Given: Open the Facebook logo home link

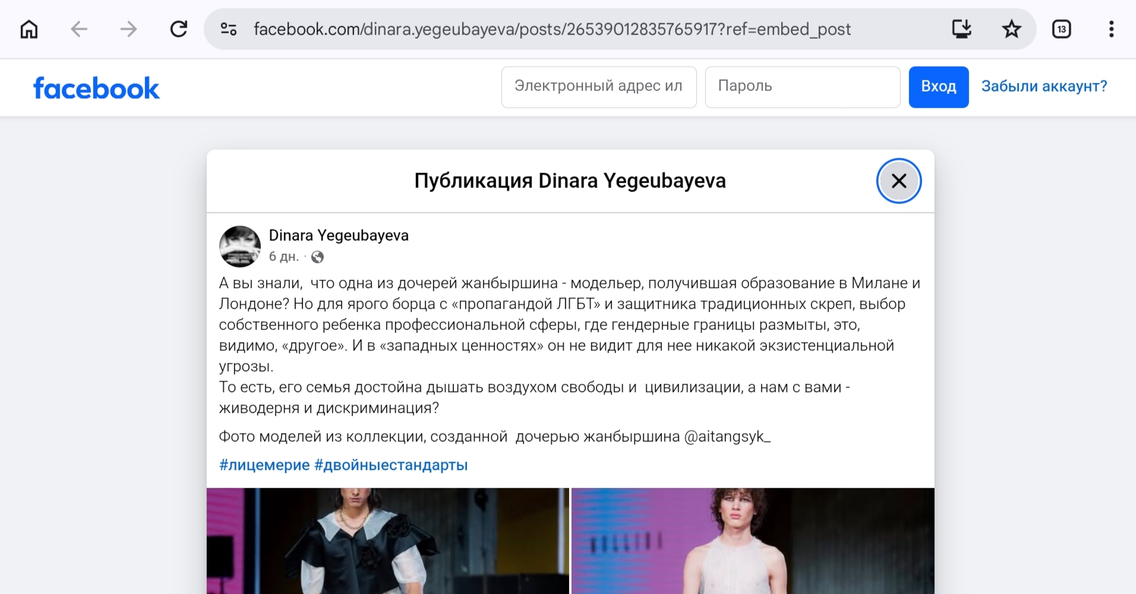Looking at the screenshot, I should [96, 88].
